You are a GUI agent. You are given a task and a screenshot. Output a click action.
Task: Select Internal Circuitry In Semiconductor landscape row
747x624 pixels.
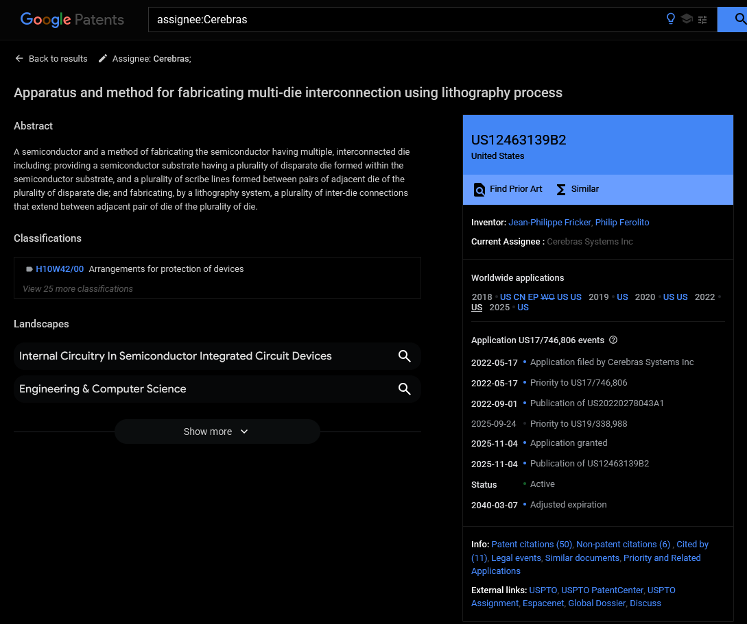(x=217, y=356)
